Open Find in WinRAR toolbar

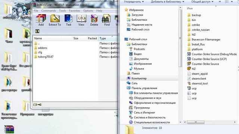[107, 20]
